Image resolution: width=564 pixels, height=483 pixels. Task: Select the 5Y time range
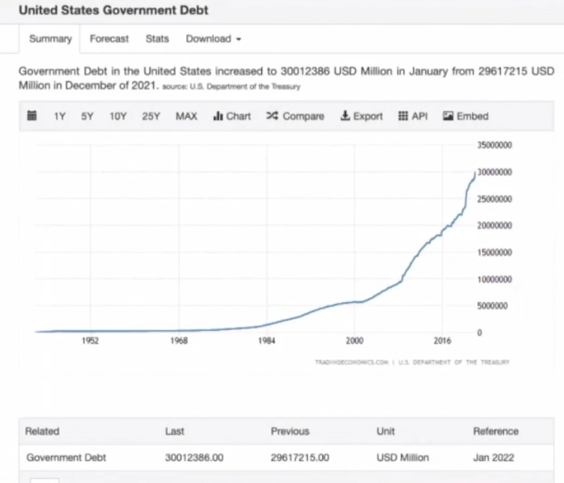[87, 116]
